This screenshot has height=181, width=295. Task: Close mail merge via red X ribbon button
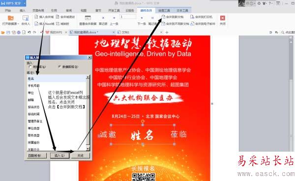[223, 18]
